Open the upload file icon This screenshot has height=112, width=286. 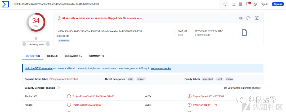(234, 4)
